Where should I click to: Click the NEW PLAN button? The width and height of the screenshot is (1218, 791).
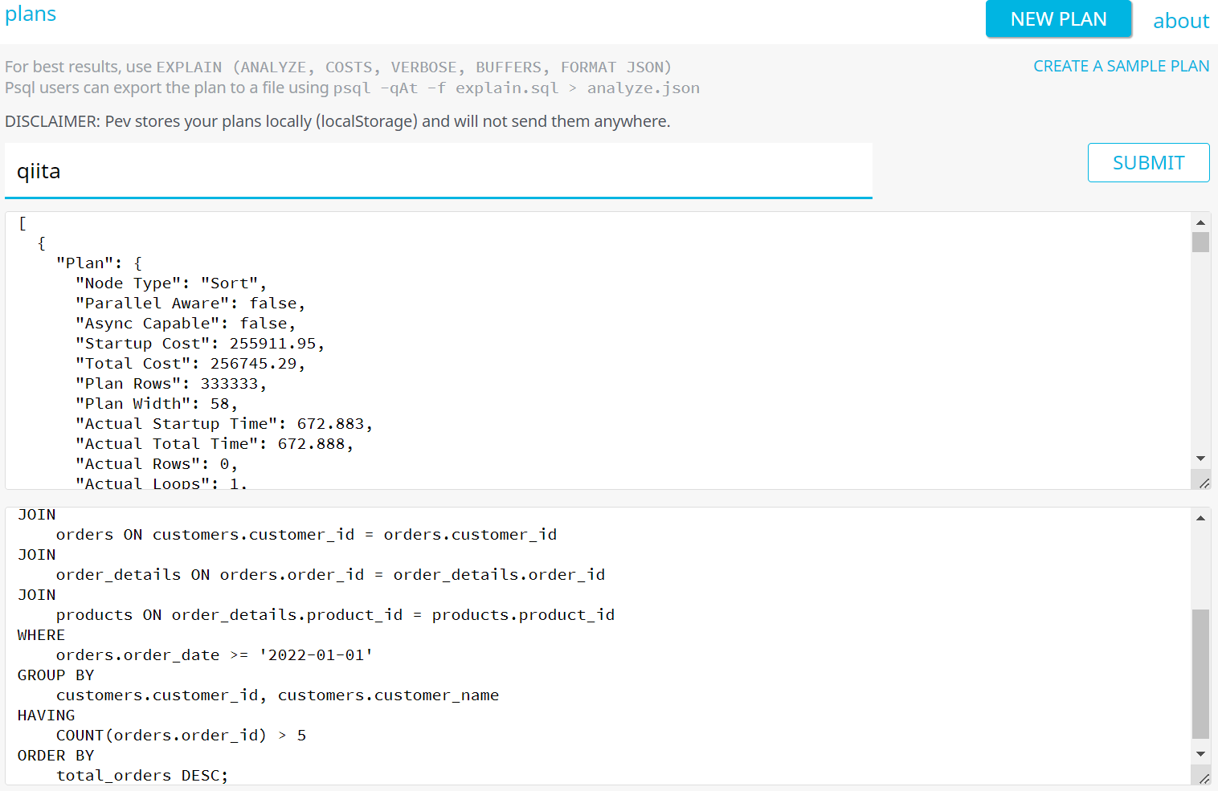click(1058, 19)
